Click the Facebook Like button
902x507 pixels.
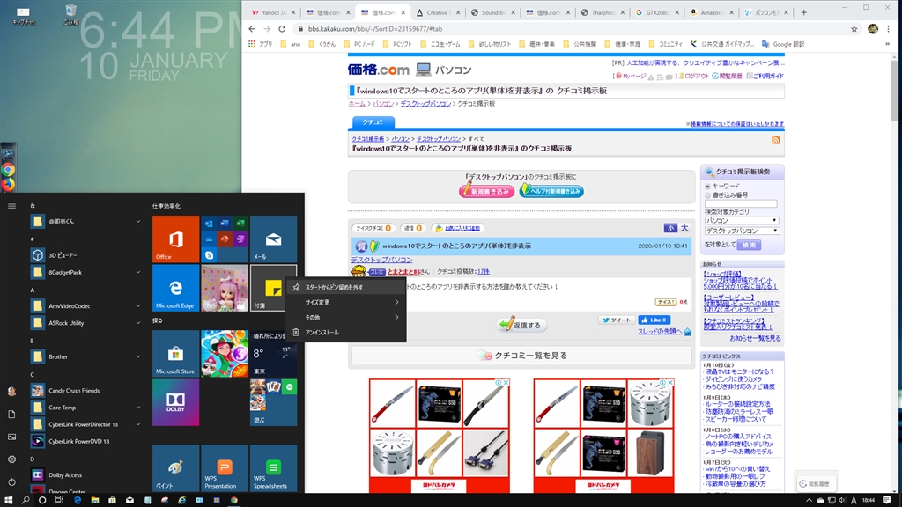click(x=654, y=320)
